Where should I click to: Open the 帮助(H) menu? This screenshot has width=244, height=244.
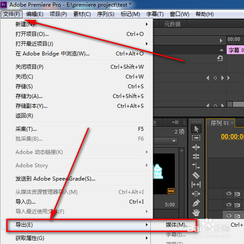(x=205, y=14)
